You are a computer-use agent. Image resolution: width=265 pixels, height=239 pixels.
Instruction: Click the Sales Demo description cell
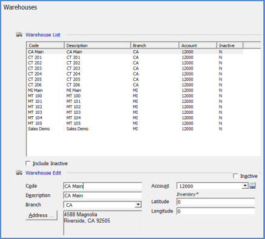pyautogui.click(x=77, y=129)
